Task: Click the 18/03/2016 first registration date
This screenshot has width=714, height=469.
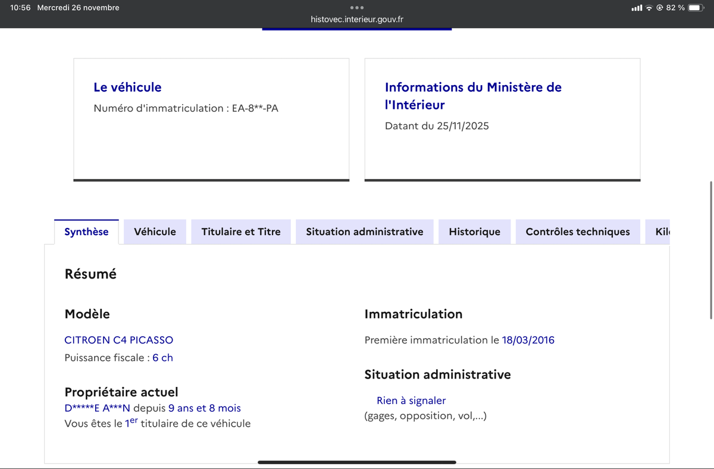Action: pos(528,340)
